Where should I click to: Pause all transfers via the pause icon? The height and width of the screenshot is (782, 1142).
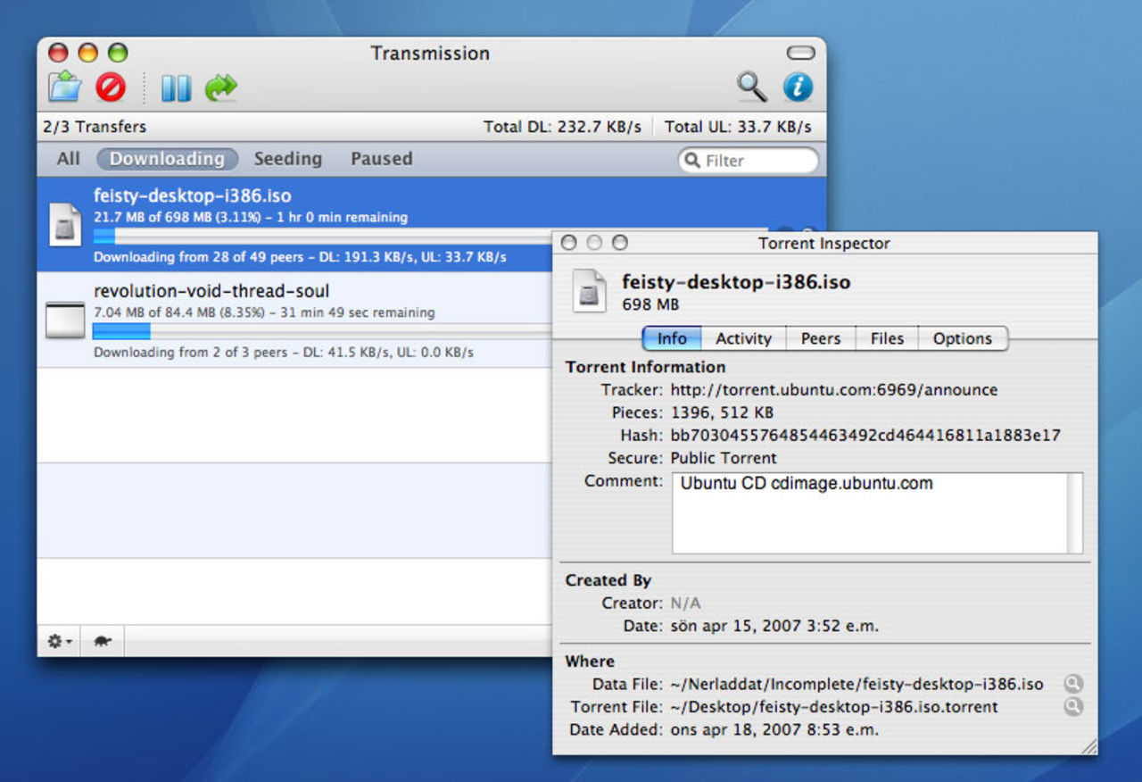(175, 87)
